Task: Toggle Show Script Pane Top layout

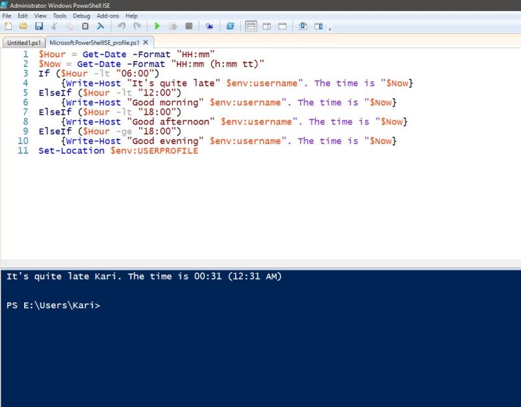Action: 250,26
